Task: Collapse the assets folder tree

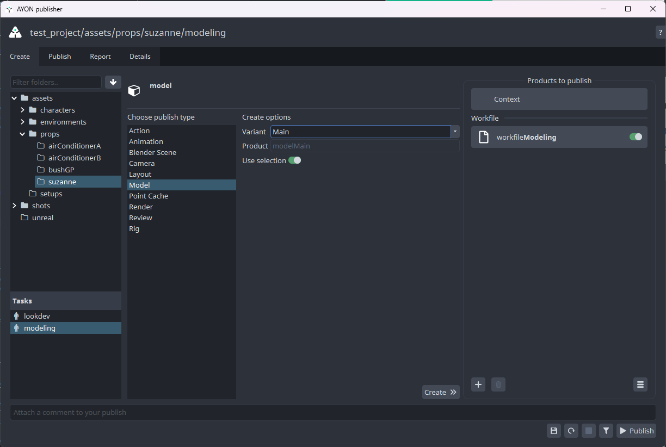Action: 14,98
